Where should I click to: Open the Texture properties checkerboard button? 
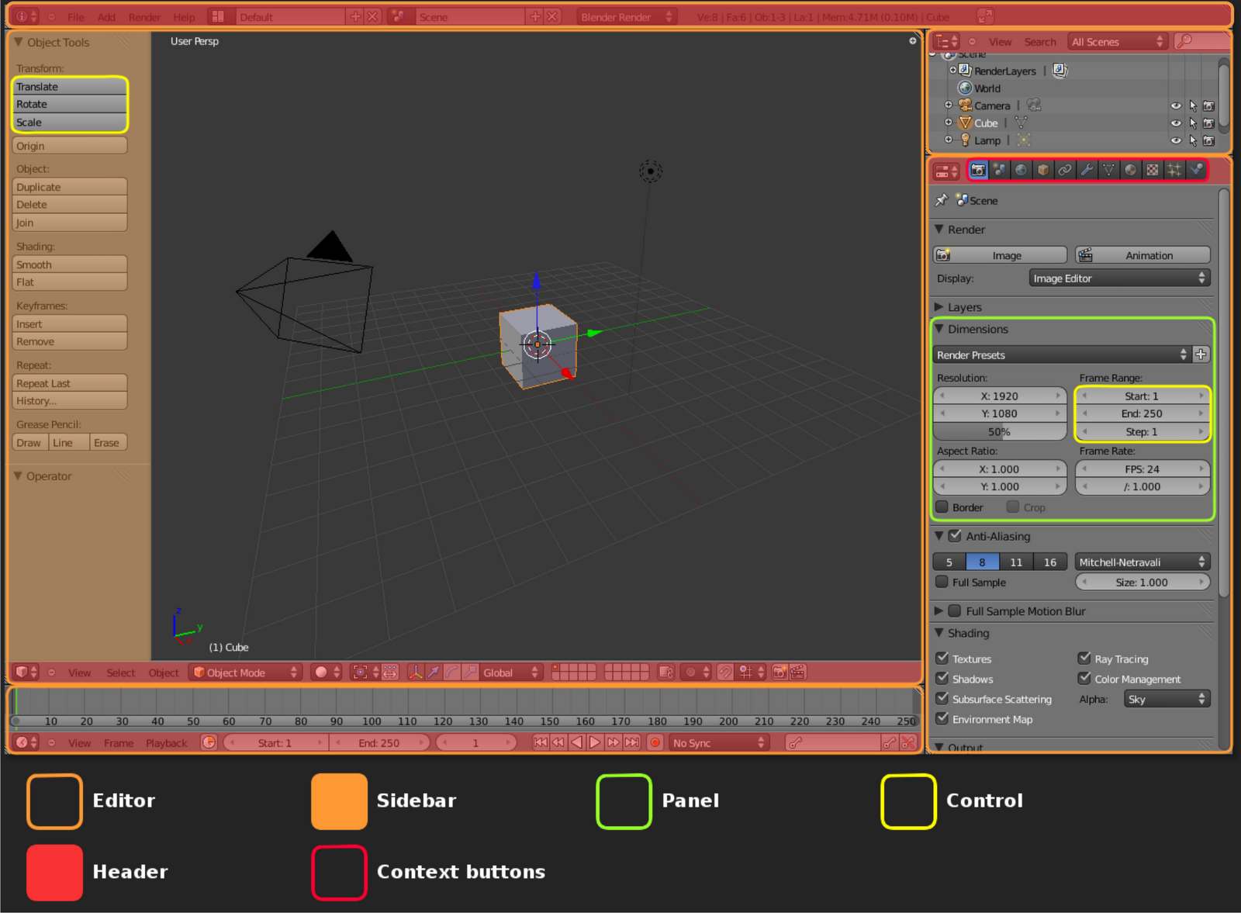(1153, 170)
